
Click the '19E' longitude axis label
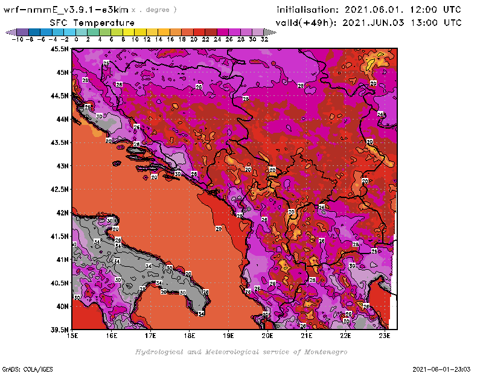228,336
